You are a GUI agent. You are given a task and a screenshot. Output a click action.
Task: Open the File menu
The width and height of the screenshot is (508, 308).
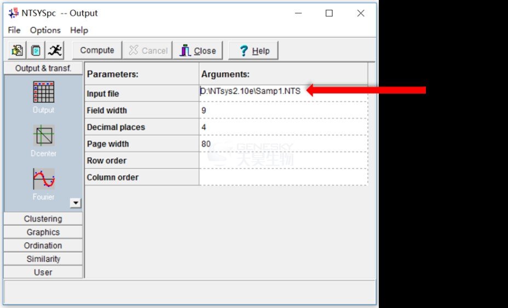(14, 30)
